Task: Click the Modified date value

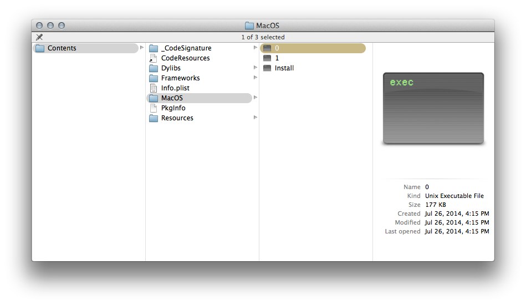Action: pos(457,222)
